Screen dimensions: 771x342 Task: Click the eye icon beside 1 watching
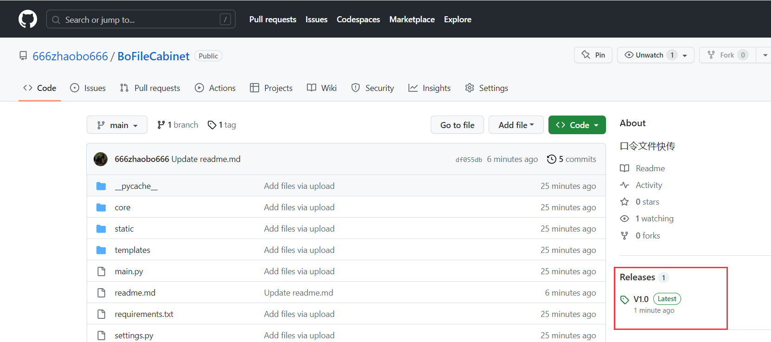point(624,219)
